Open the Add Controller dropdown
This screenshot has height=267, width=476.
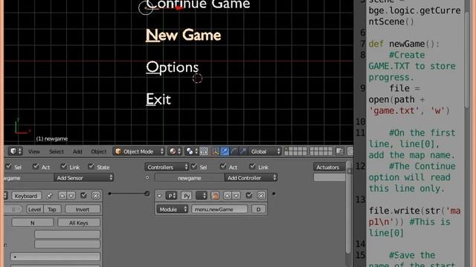[x=251, y=178]
